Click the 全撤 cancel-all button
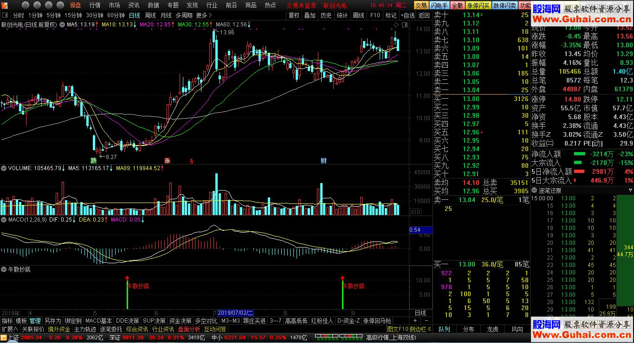Viewport: 634px width, 343px height. point(457,6)
